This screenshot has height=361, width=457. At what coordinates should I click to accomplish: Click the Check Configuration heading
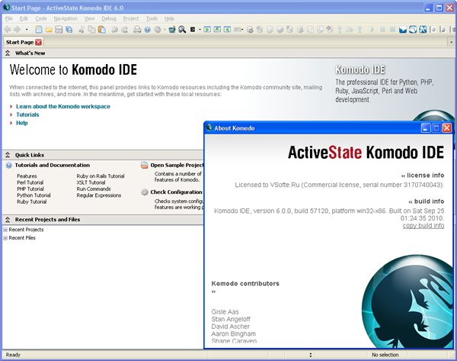tap(176, 192)
